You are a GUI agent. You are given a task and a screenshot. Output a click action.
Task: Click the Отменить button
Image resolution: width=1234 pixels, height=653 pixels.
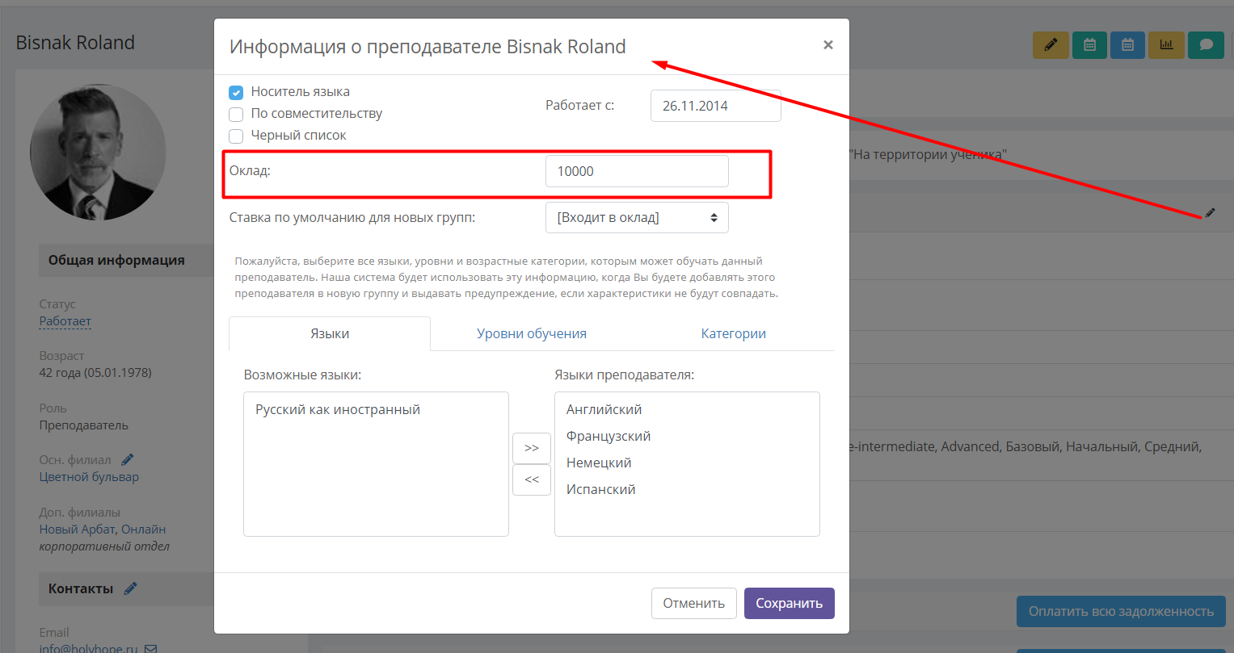tap(694, 603)
